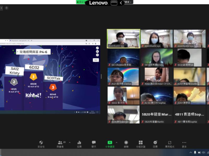Select the 4c21 Clarice rainbow tile

tap(124, 76)
